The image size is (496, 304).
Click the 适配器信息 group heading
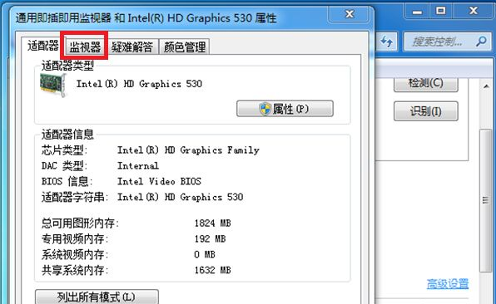tap(67, 135)
